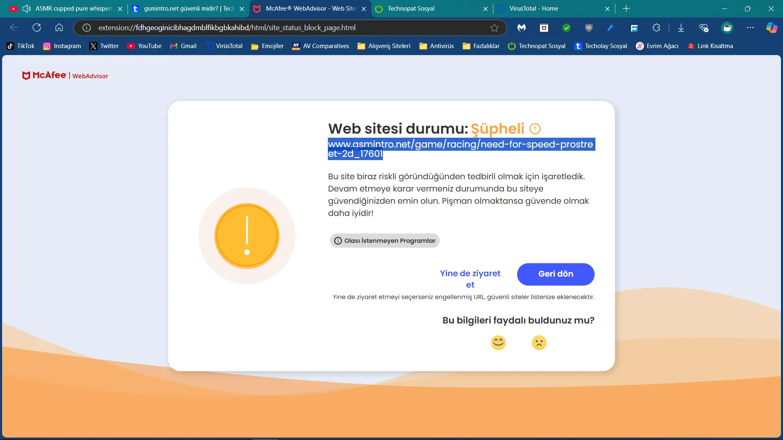Image resolution: width=783 pixels, height=440 pixels.
Task: Open Techolay Sosyal bookmark
Action: (601, 46)
